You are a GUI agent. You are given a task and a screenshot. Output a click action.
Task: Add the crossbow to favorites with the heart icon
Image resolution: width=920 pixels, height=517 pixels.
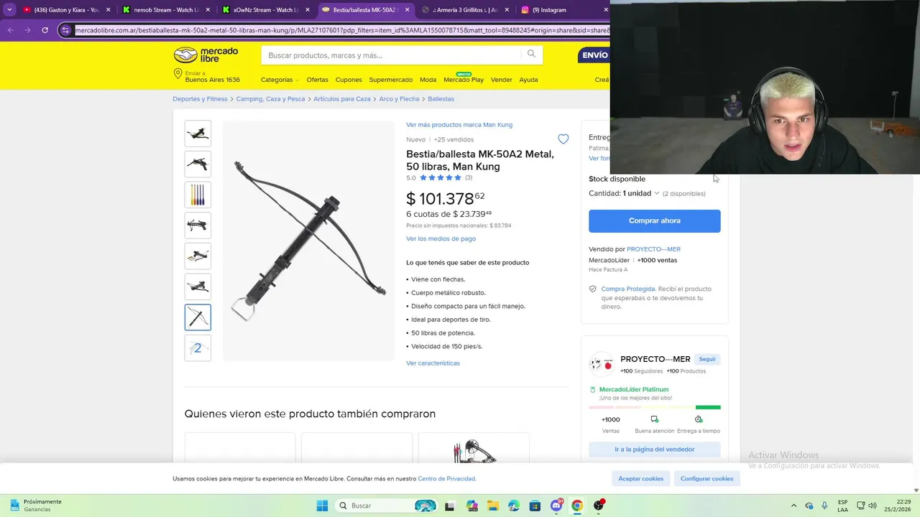563,139
